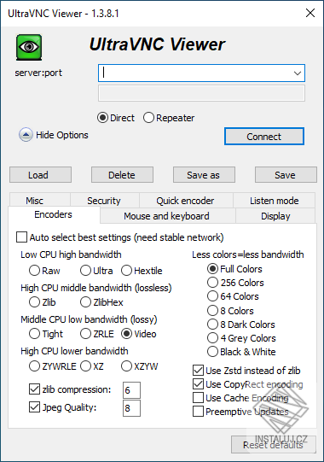Choose the ZlibHex encoder radio button
The height and width of the screenshot is (462, 324).
click(85, 302)
